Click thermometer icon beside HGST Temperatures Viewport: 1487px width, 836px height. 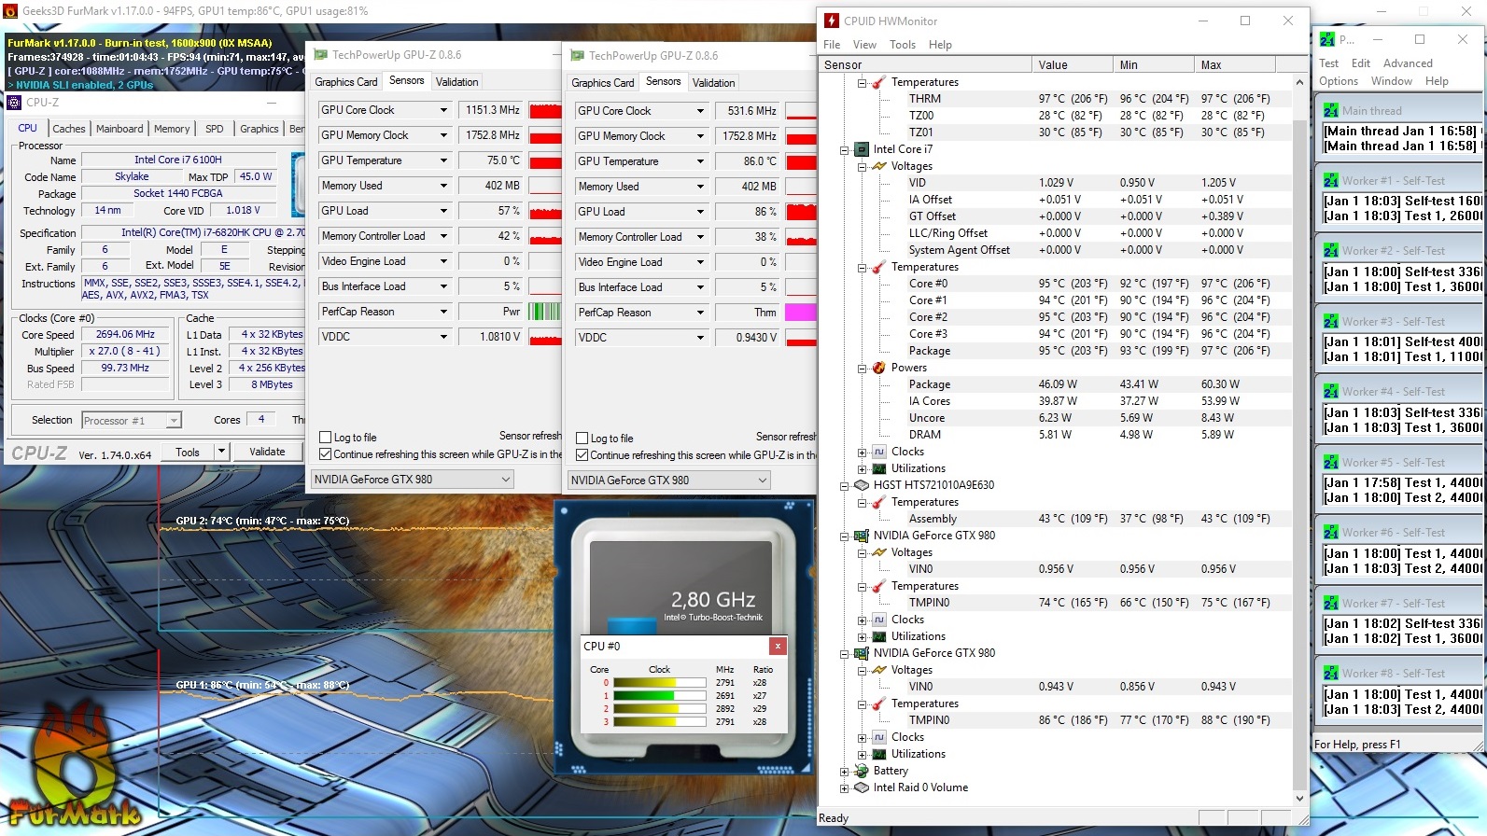(878, 502)
